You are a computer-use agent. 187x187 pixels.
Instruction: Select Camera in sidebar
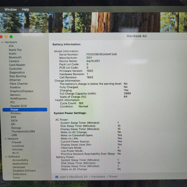click(14, 61)
